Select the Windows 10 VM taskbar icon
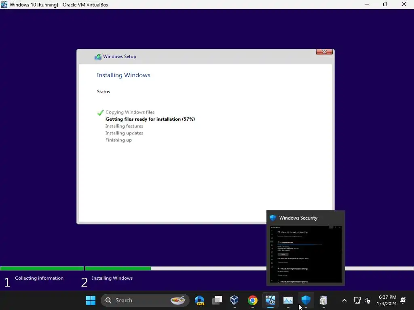The image size is (414, 310). click(270, 300)
